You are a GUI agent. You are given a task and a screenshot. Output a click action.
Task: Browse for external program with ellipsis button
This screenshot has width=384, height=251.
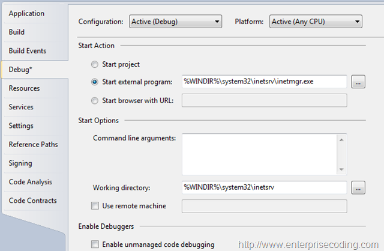358,82
